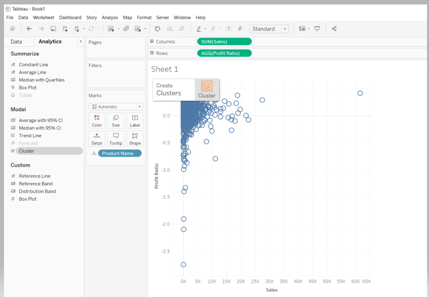
Task: Select Average Line under Summarize
Action: 32,72
